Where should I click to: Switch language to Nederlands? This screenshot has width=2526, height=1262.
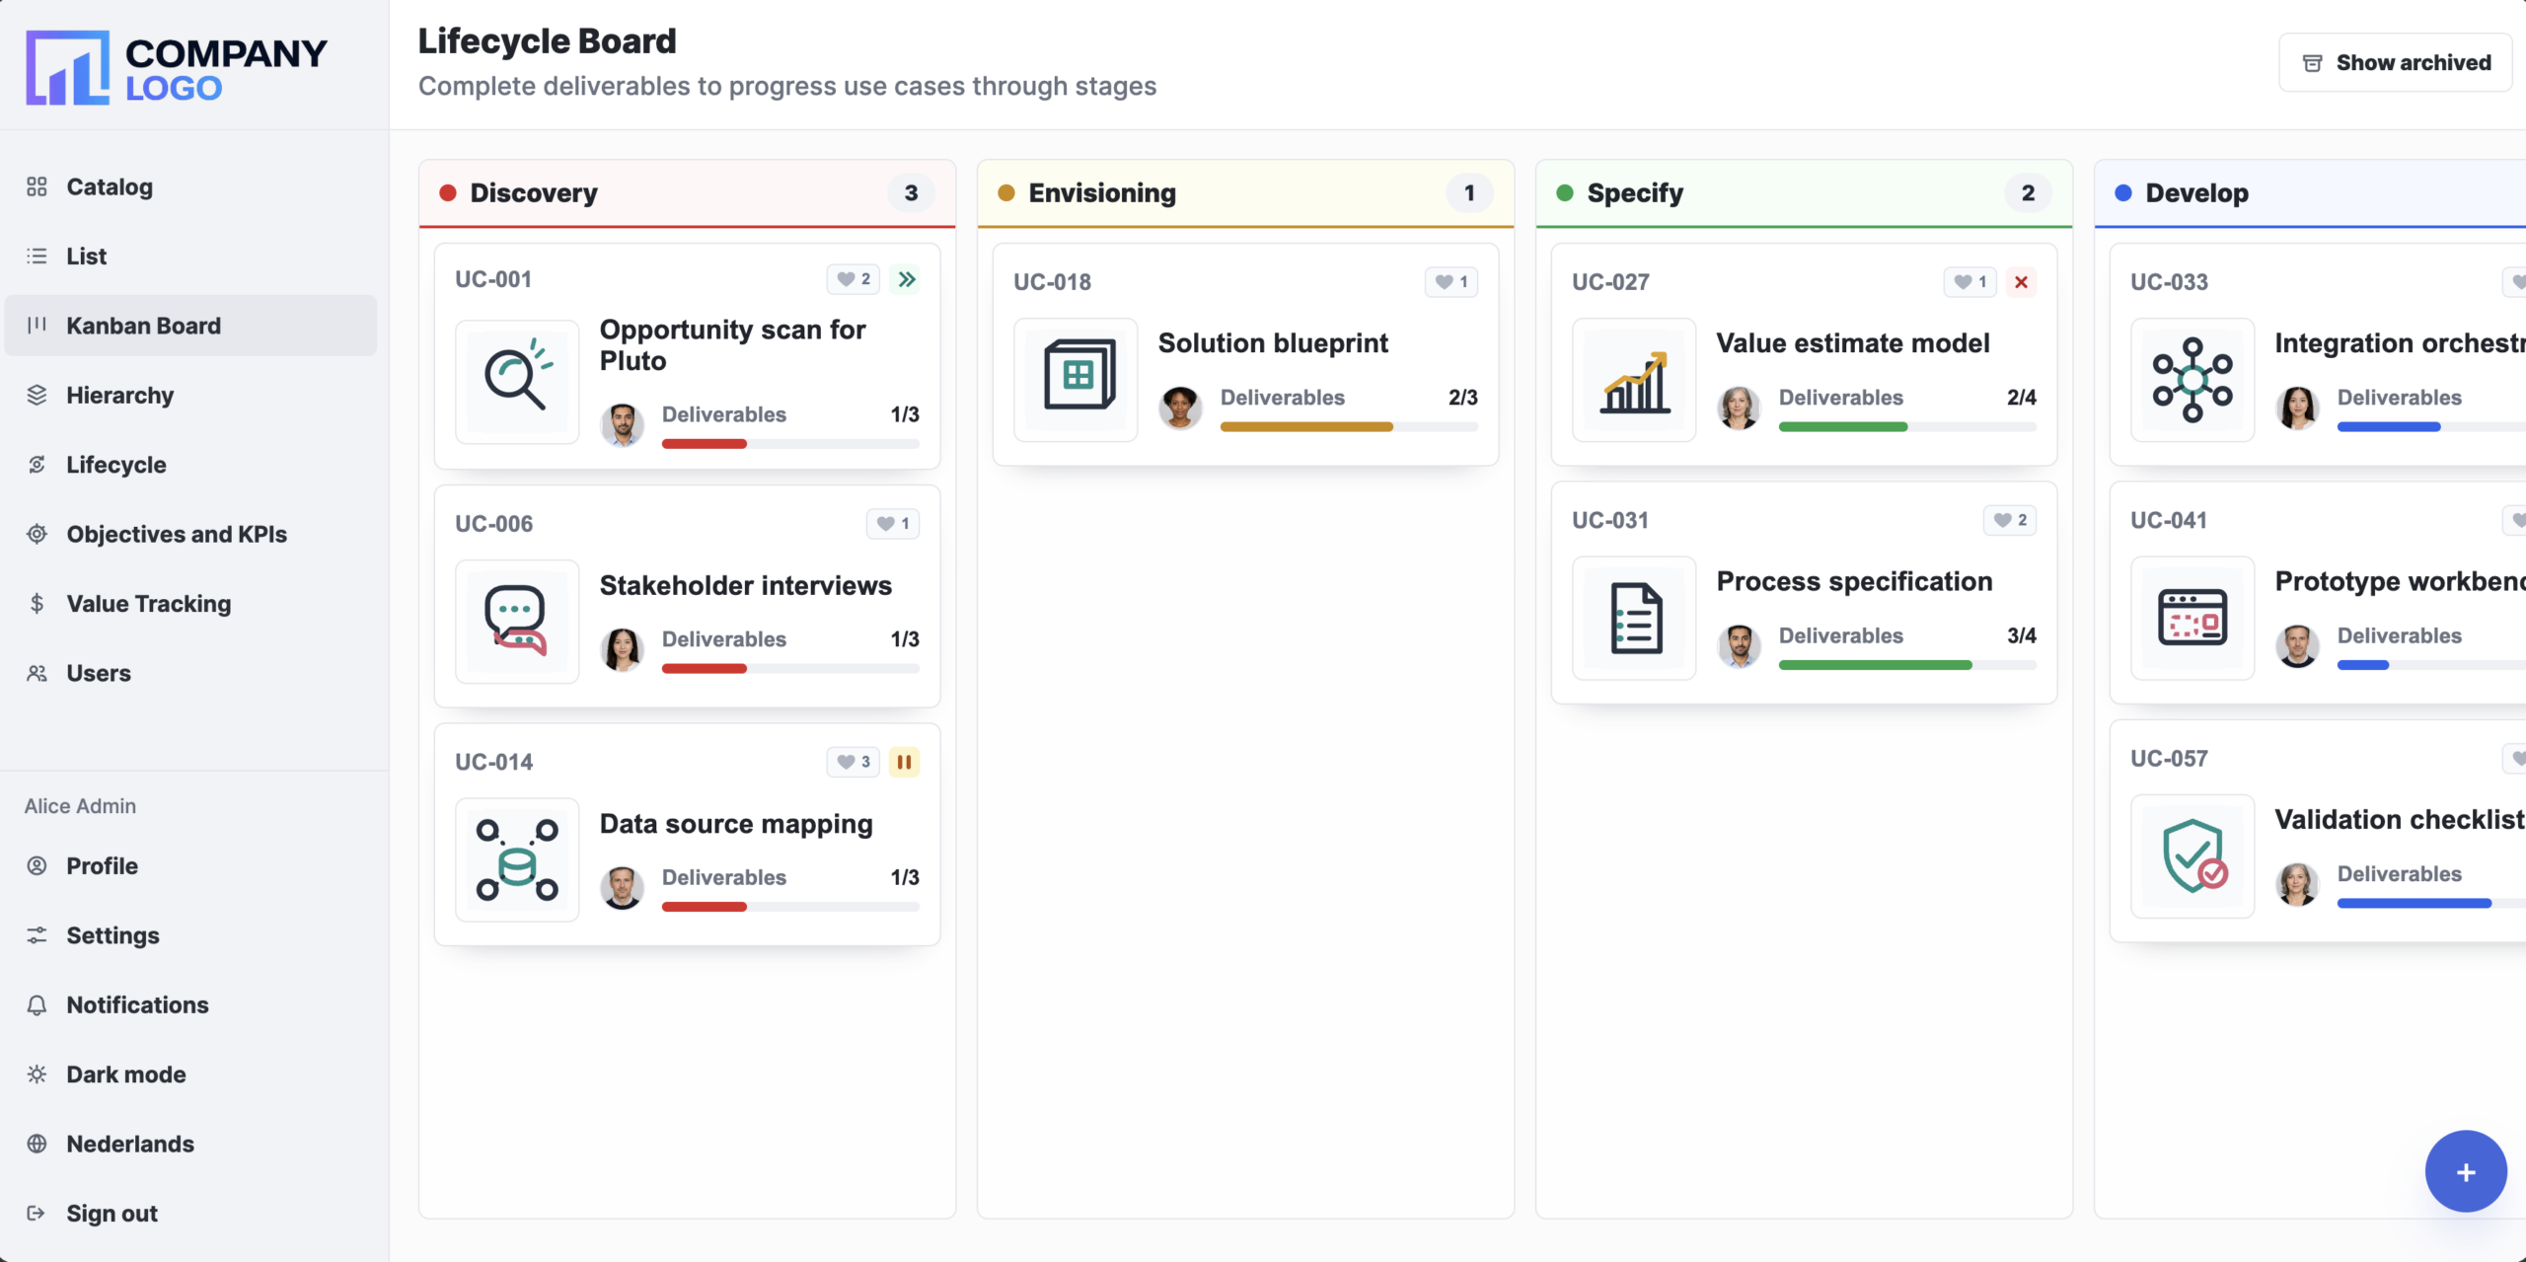pos(190,1144)
